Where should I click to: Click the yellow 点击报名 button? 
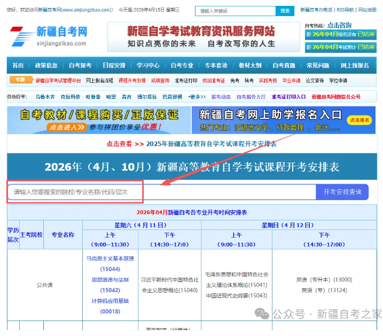(359, 120)
